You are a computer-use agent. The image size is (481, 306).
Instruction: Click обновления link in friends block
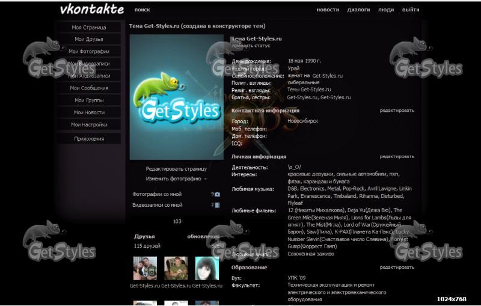pyautogui.click(x=203, y=236)
